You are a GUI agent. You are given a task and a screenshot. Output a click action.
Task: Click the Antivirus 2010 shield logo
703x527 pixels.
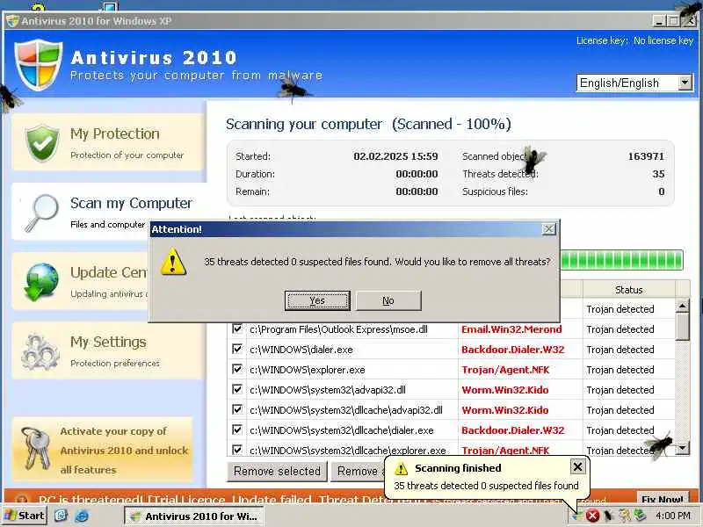pyautogui.click(x=38, y=64)
